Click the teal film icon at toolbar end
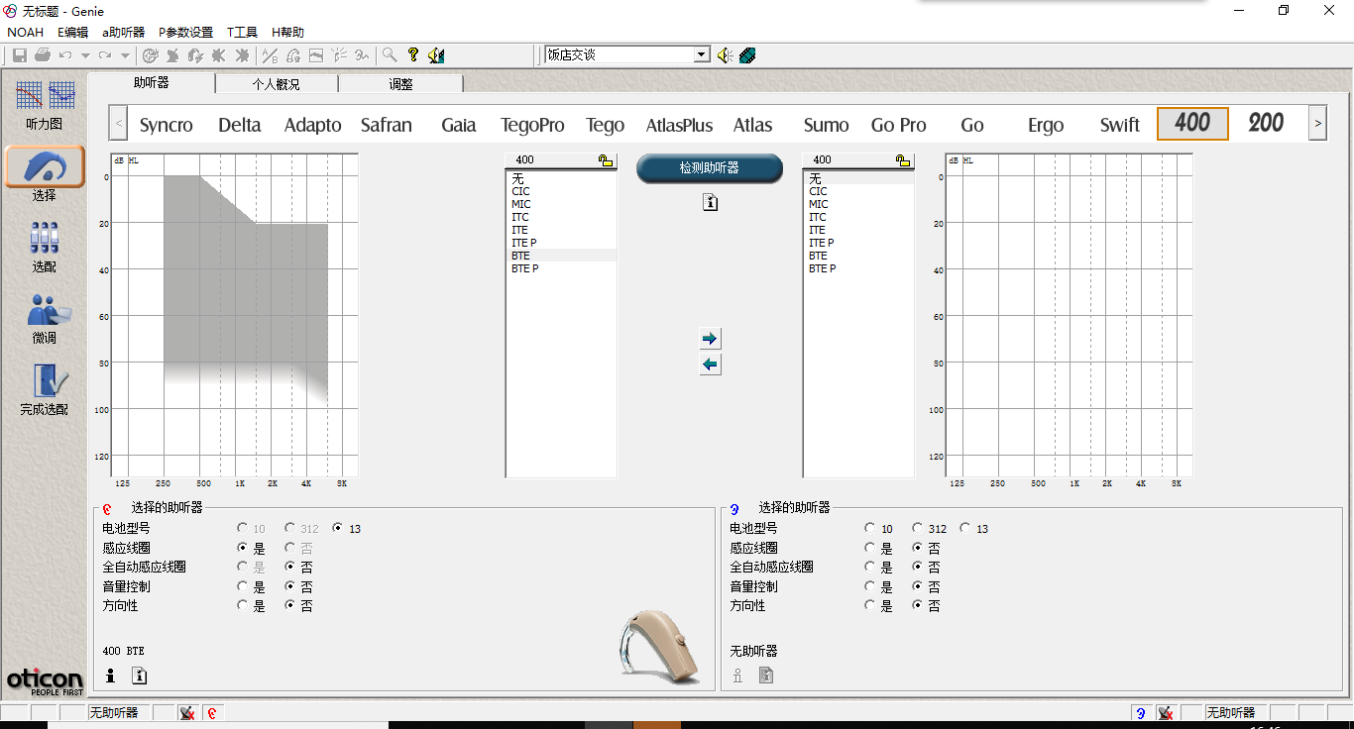This screenshot has width=1354, height=729. (x=747, y=55)
